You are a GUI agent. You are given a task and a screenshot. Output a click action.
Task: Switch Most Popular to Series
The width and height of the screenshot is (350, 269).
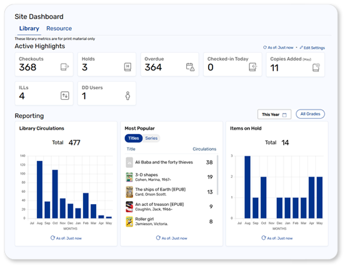[151, 138]
